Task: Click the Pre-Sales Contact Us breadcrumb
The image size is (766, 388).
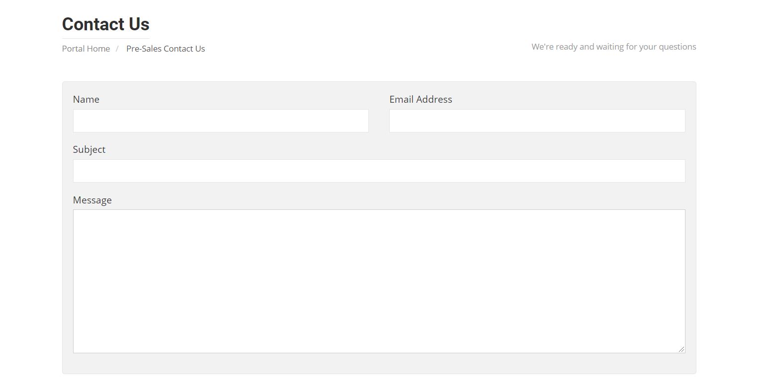Action: click(166, 49)
